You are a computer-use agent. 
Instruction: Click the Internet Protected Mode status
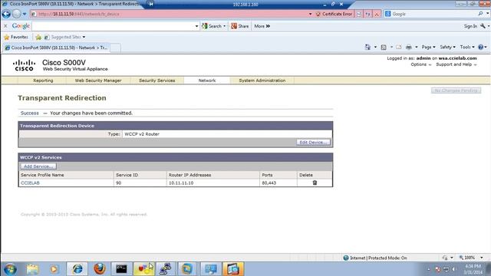click(375, 258)
